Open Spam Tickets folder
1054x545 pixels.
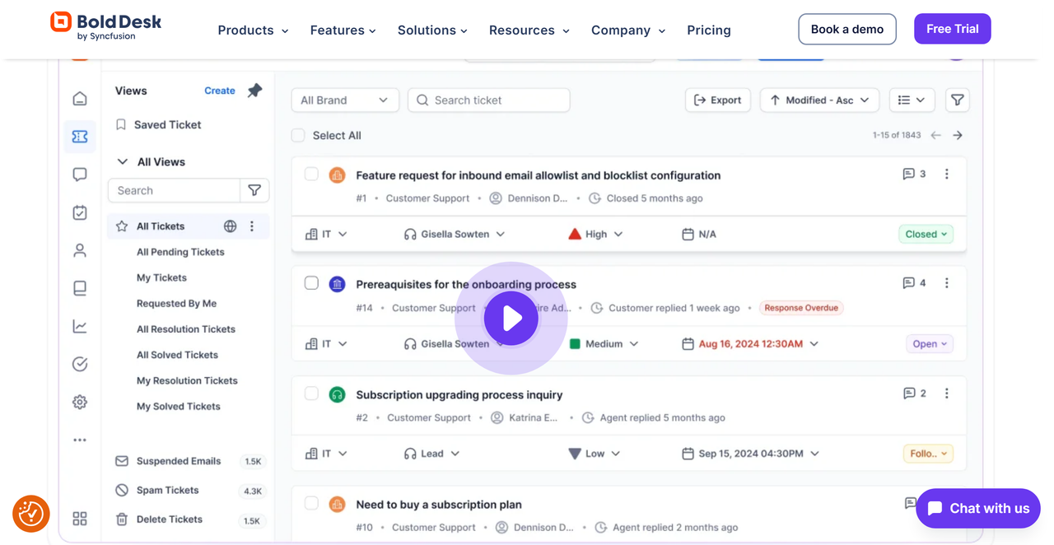point(168,490)
